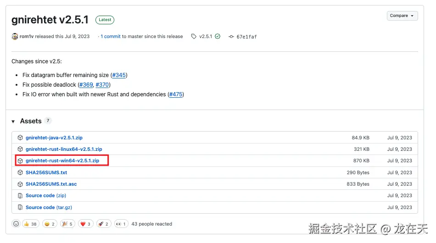Toggle the eyes reaction (1)

tap(121, 224)
